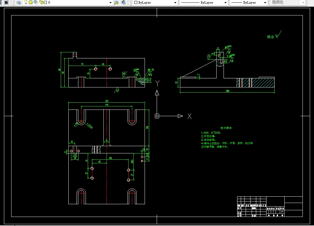
Task: Select the 140 dimension text
Action: (107, 105)
